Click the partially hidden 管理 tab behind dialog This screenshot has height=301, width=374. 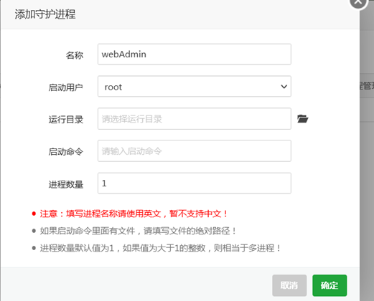tap(367, 86)
